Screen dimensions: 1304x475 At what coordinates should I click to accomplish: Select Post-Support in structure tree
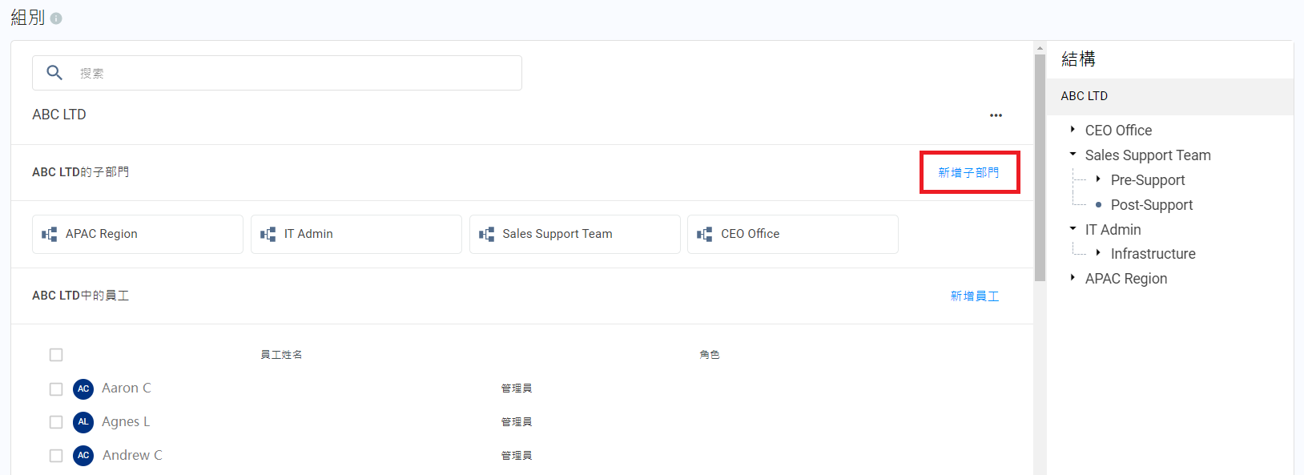[1152, 205]
